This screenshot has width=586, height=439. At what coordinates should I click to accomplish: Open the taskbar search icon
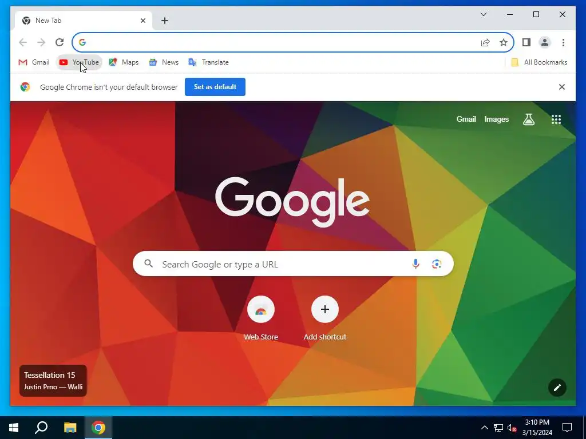(41, 428)
